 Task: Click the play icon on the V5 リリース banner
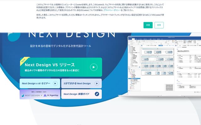click(x=94, y=67)
